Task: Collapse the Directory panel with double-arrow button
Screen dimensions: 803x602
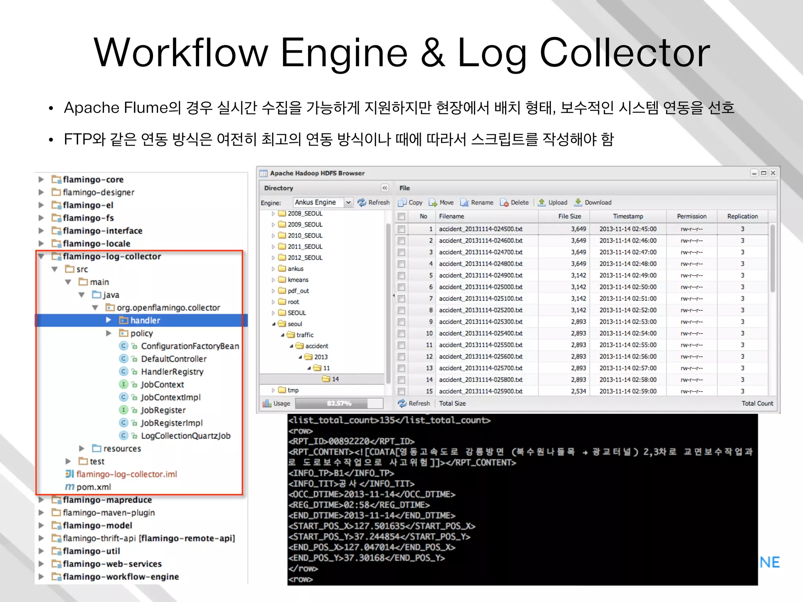Action: pos(385,188)
